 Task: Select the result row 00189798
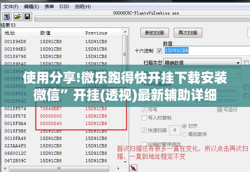click(x=62, y=56)
